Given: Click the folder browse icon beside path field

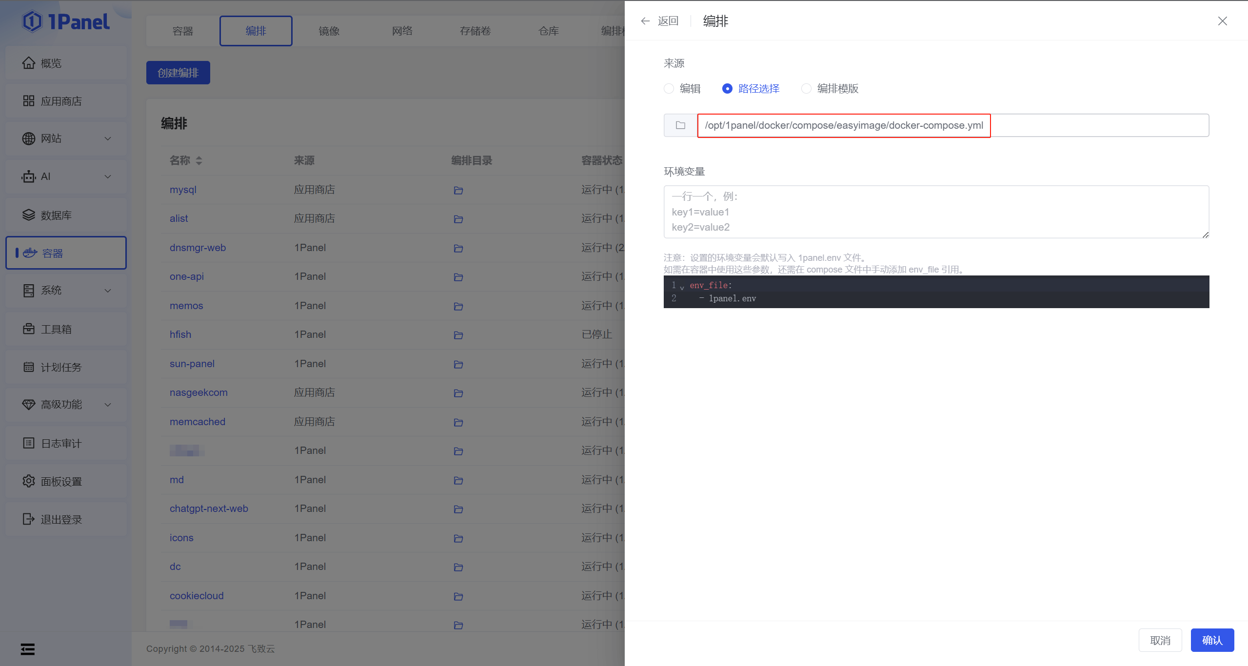Looking at the screenshot, I should (680, 125).
